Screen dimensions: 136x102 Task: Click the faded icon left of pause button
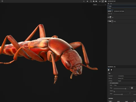84,1
